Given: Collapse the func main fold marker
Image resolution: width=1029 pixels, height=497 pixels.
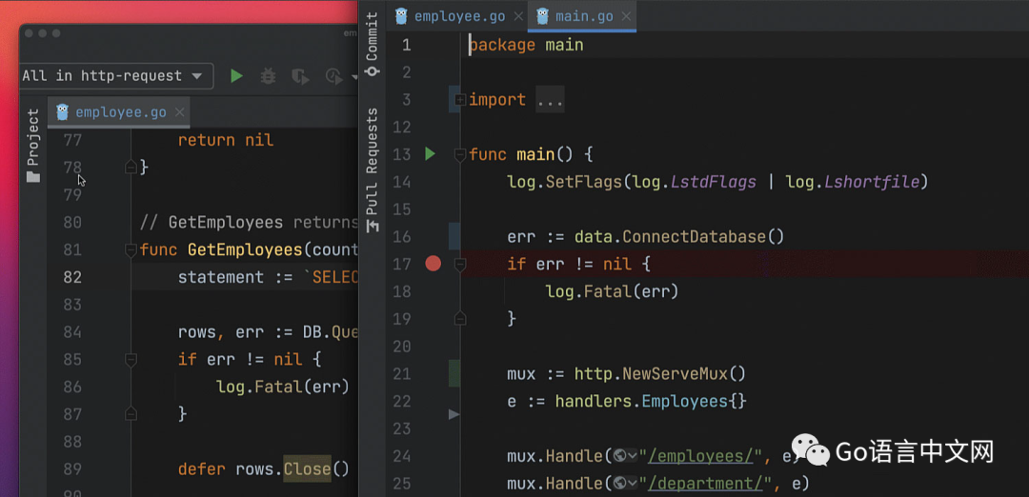Looking at the screenshot, I should (460, 154).
